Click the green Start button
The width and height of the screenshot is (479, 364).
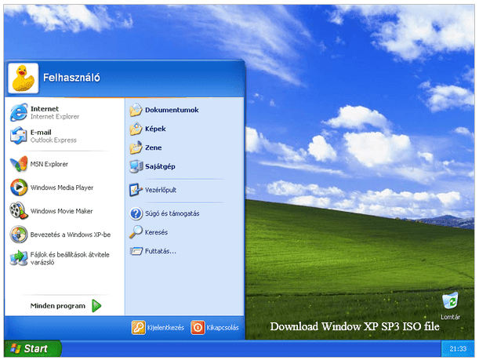tap(33, 348)
